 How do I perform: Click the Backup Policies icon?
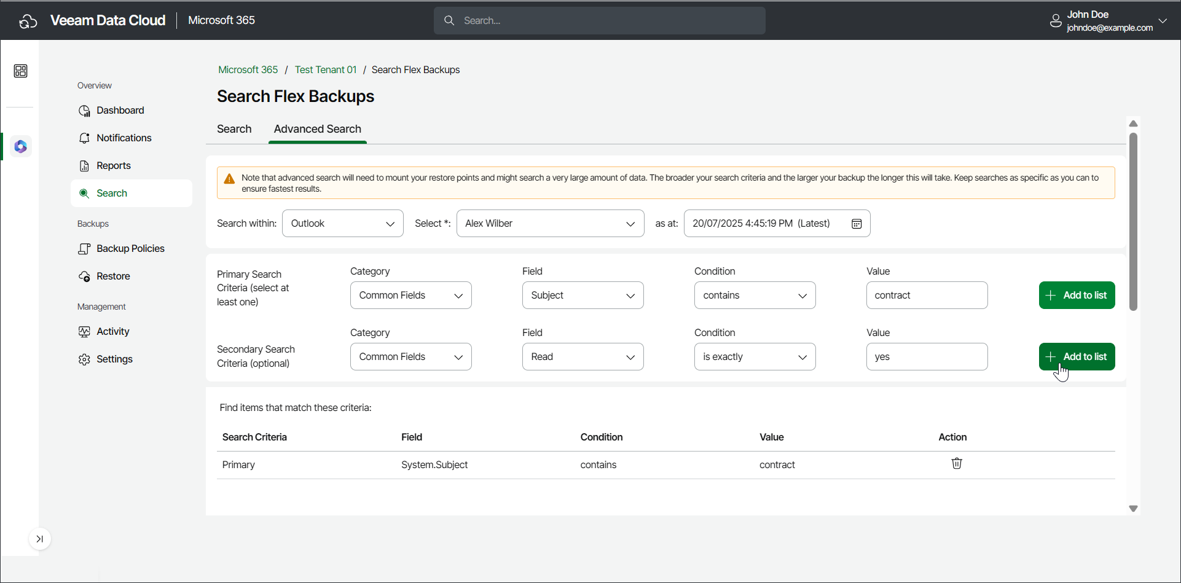[x=84, y=249]
